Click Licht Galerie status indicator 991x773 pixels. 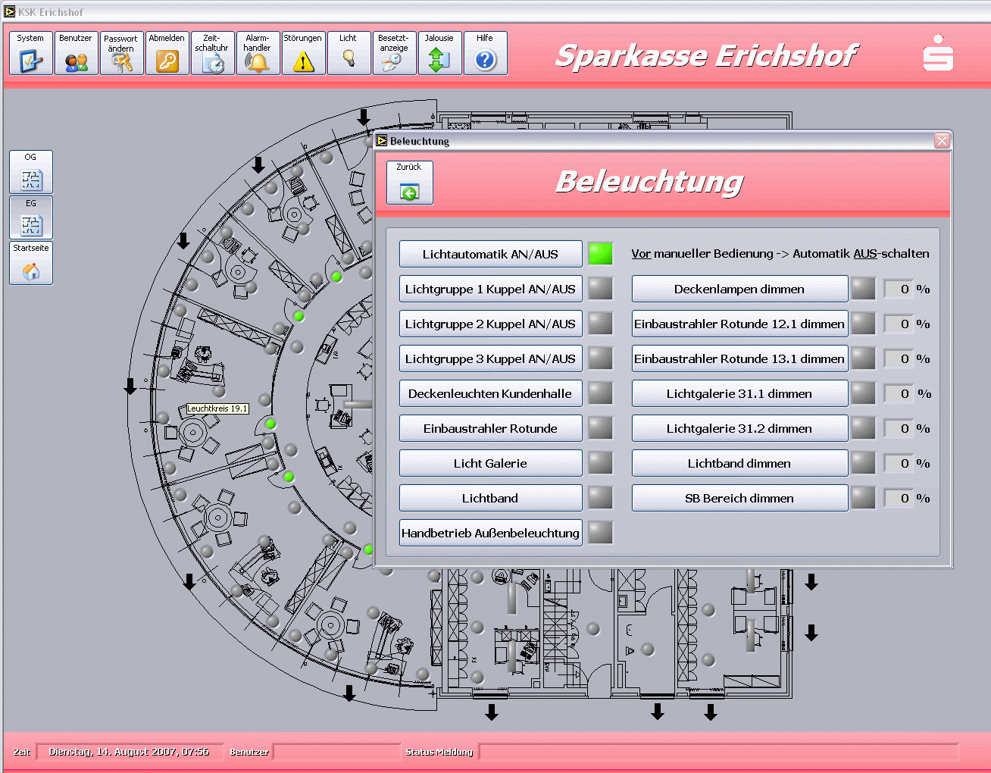pyautogui.click(x=601, y=463)
